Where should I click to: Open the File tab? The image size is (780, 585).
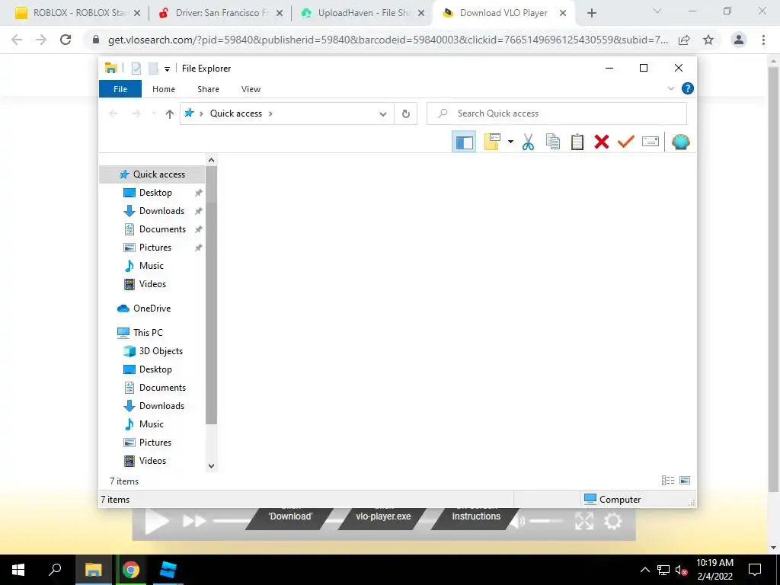pyautogui.click(x=120, y=89)
